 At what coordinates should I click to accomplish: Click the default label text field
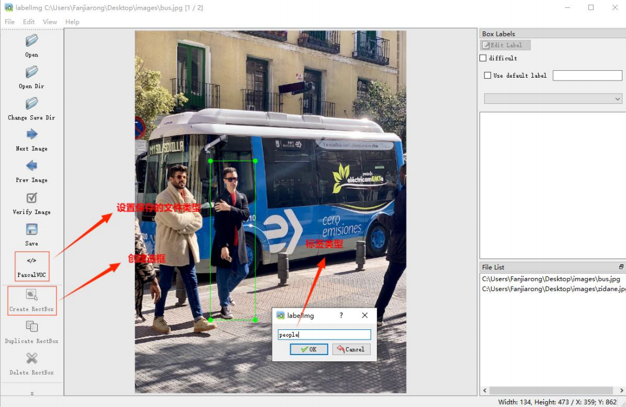point(587,75)
